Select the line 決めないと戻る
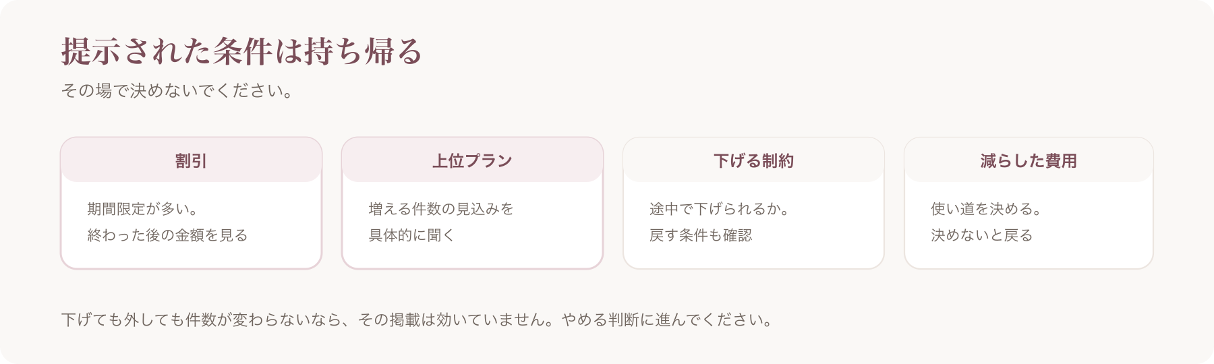 [981, 235]
